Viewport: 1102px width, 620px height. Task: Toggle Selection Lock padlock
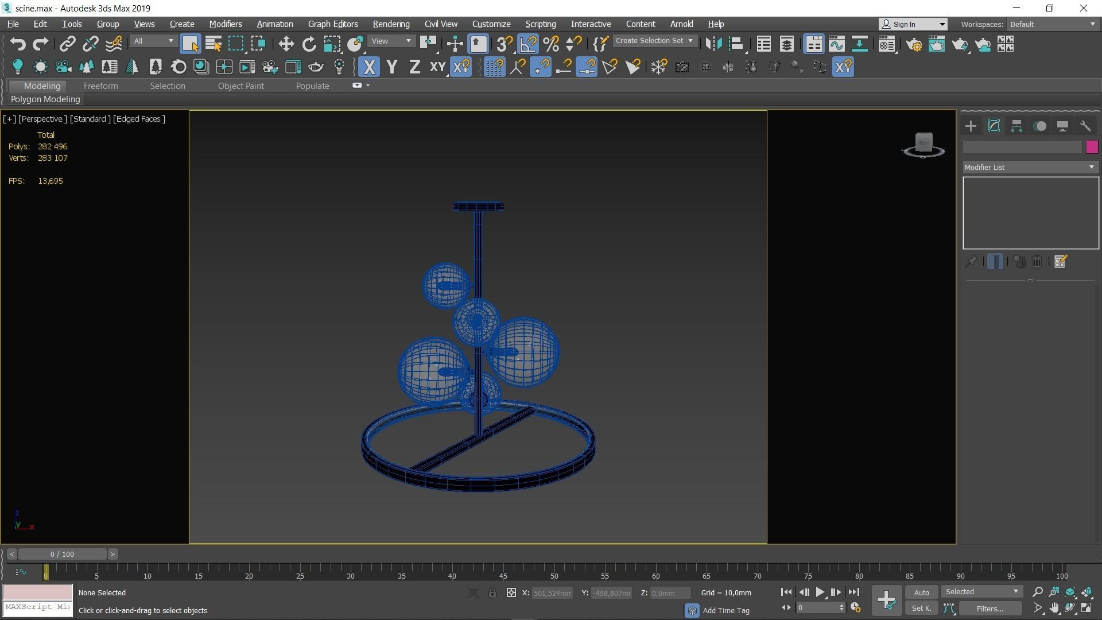(x=492, y=593)
